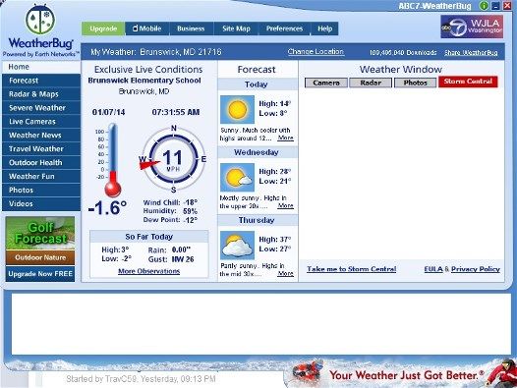Viewport: 517px width, 388px height.
Task: Click the 01/07/14 date
Action: 108,112
